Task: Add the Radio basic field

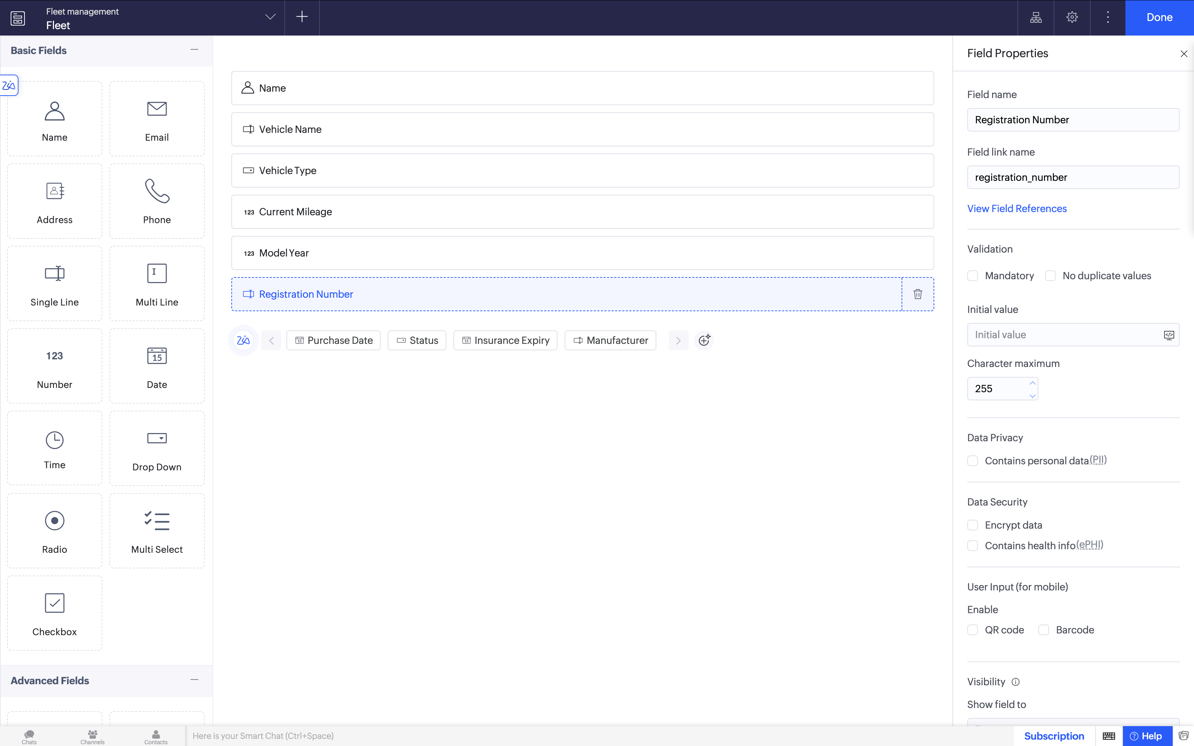Action: (x=54, y=531)
